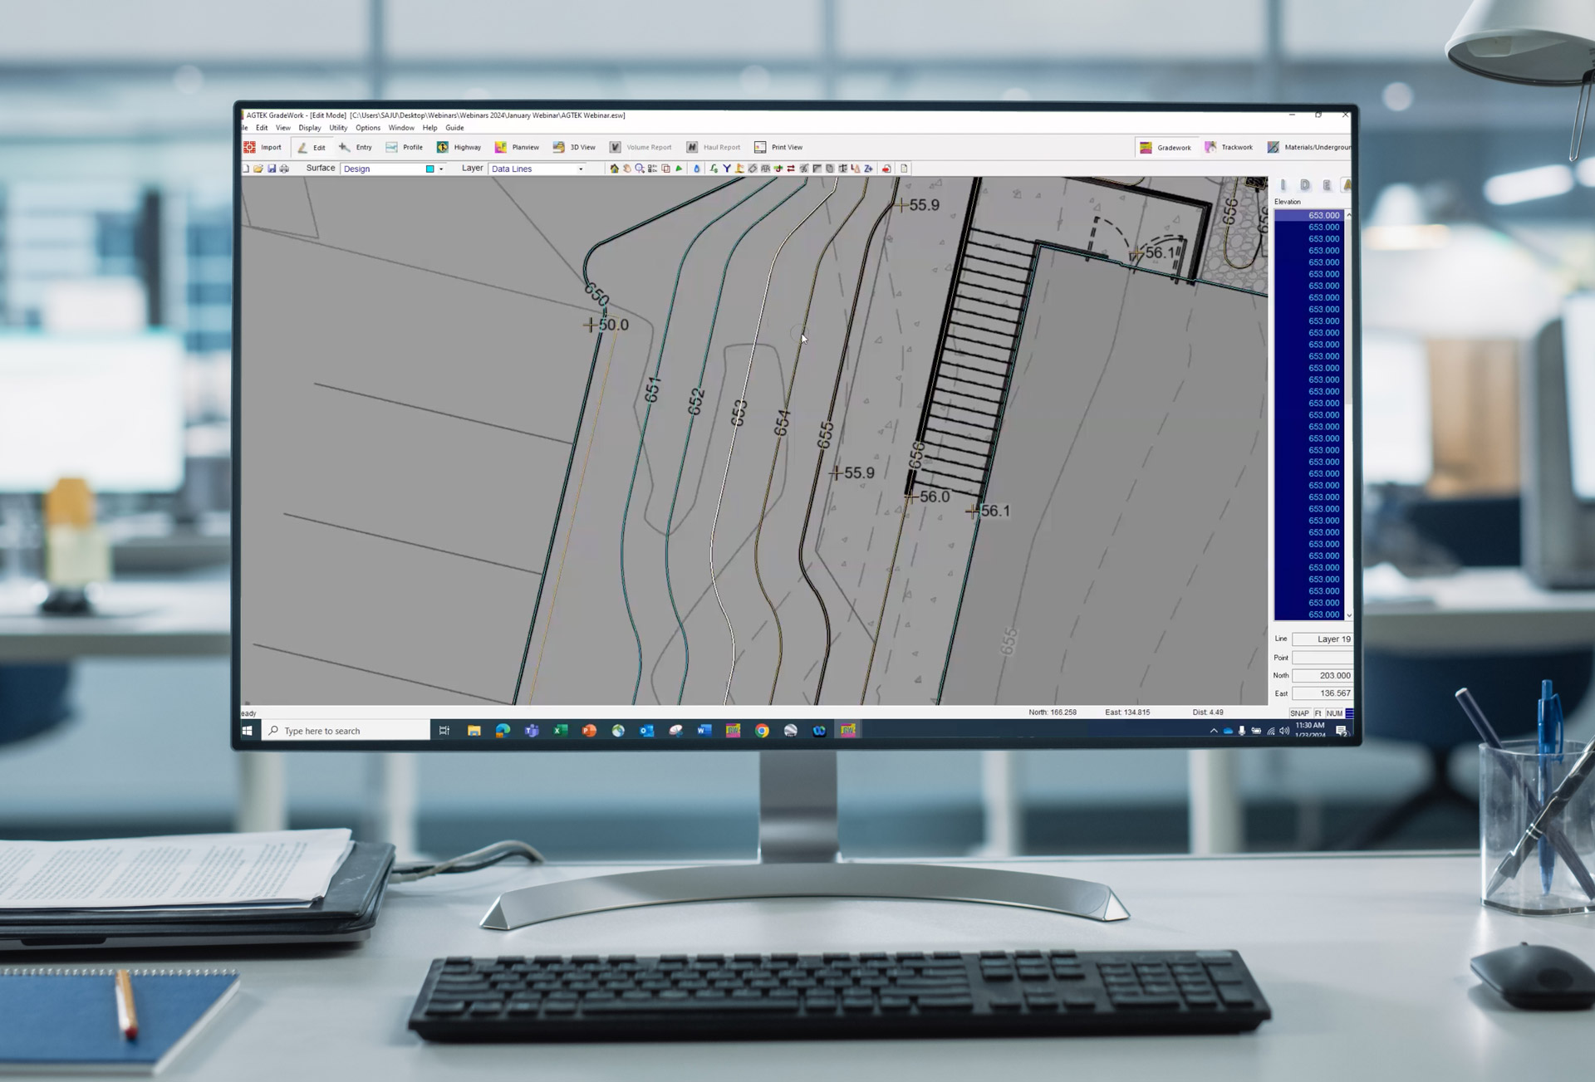Expand the Layer Data Lines dropdown

coord(581,169)
